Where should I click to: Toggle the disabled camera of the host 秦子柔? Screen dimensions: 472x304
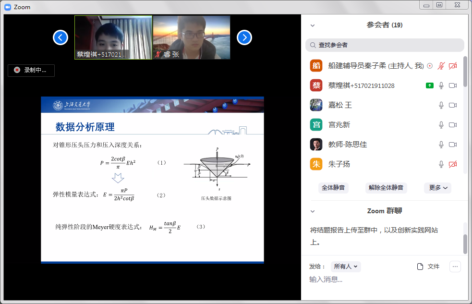[x=452, y=66]
